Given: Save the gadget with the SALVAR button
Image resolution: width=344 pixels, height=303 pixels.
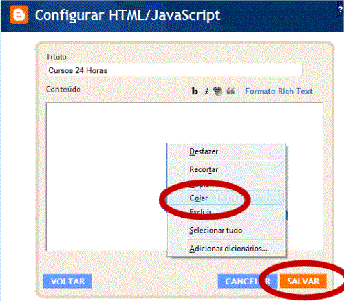Looking at the screenshot, I should 303,281.
